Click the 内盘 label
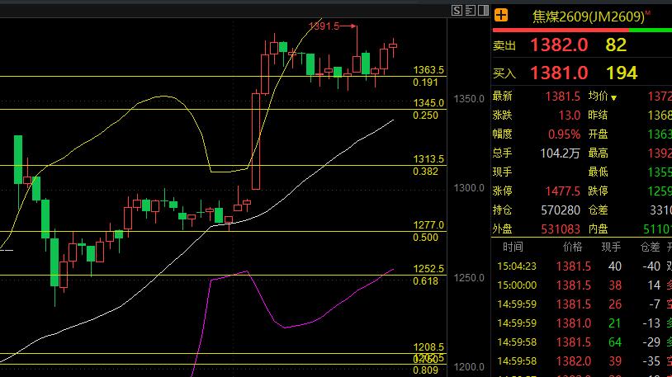 [598, 229]
